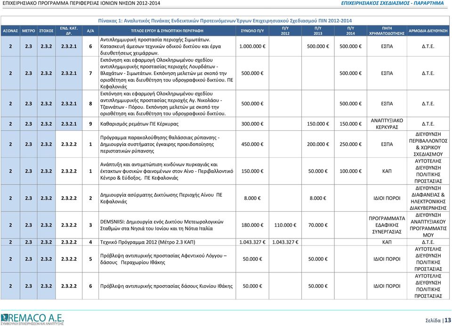Select 'ΕΣΠΑ' in the θαλάσσιας ρύπανσης row
Image resolution: width=452 pixels, height=326 pixels.
coord(387,144)
